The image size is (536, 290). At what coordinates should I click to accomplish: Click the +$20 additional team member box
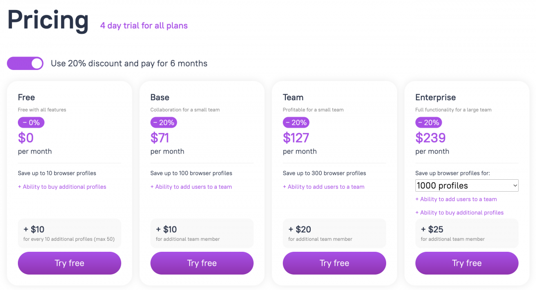pos(335,233)
